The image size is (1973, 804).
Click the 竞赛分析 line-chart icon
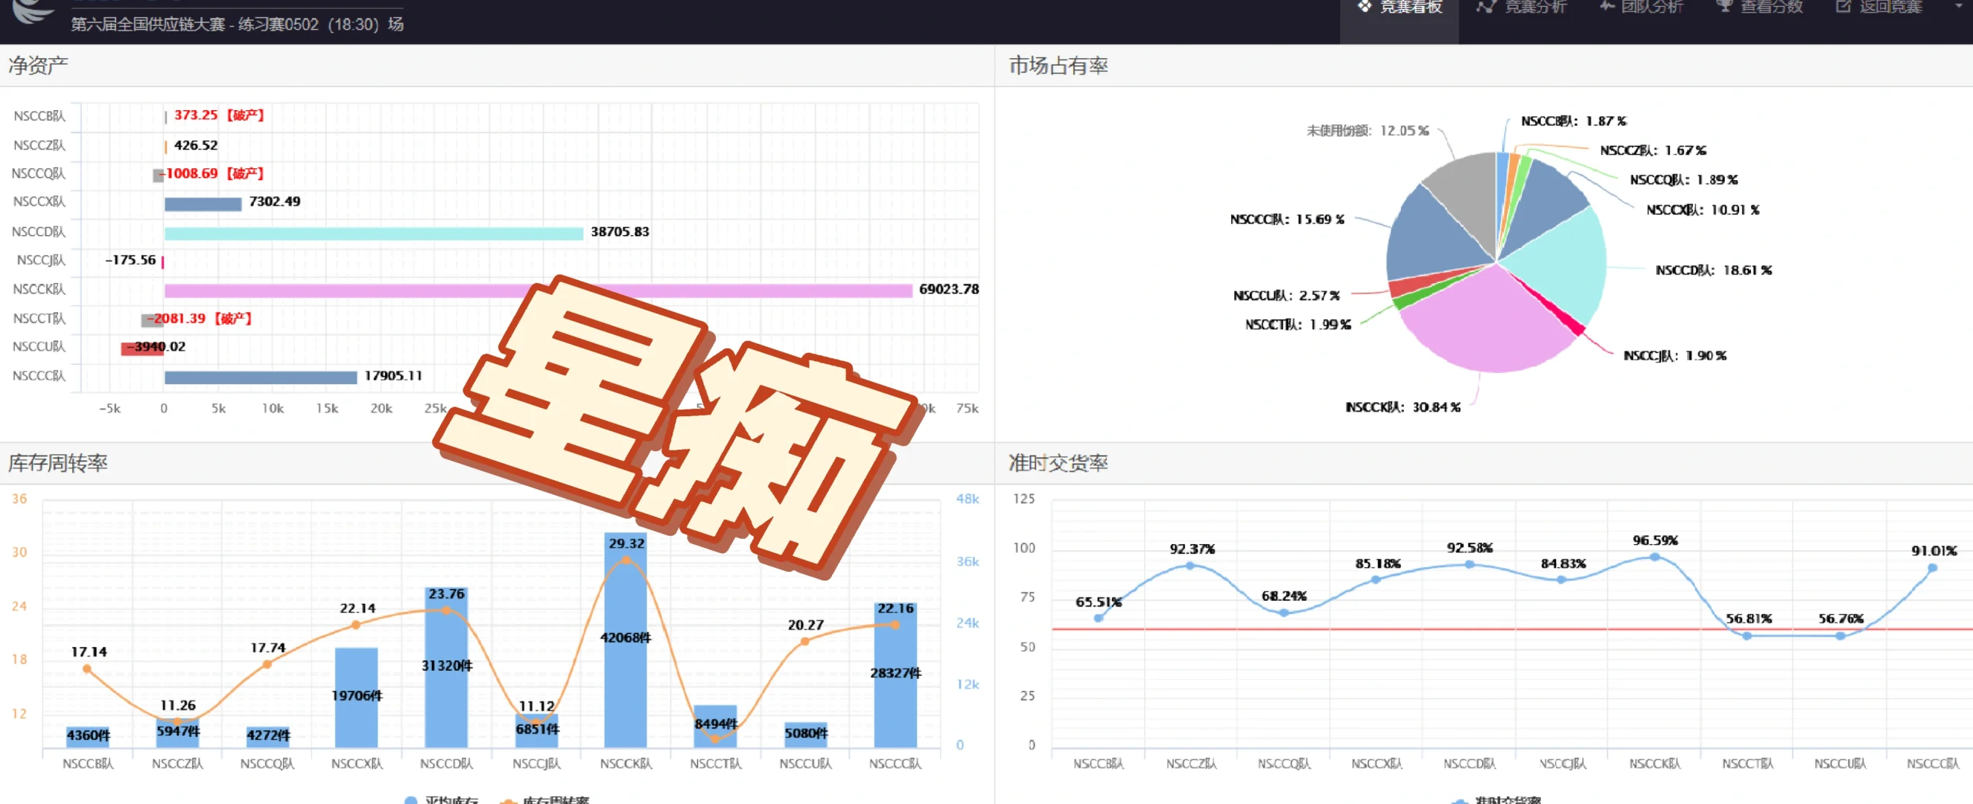click(1487, 6)
